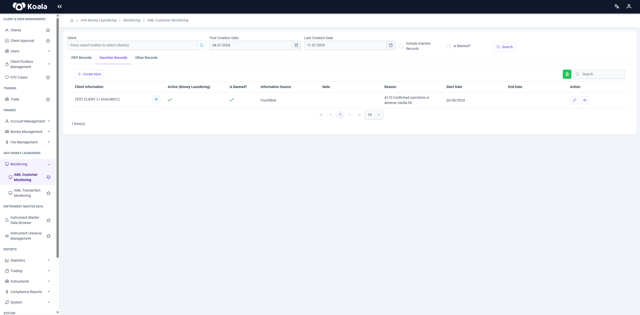Open Anti Money Laundering breadcrumb link

coord(98,20)
